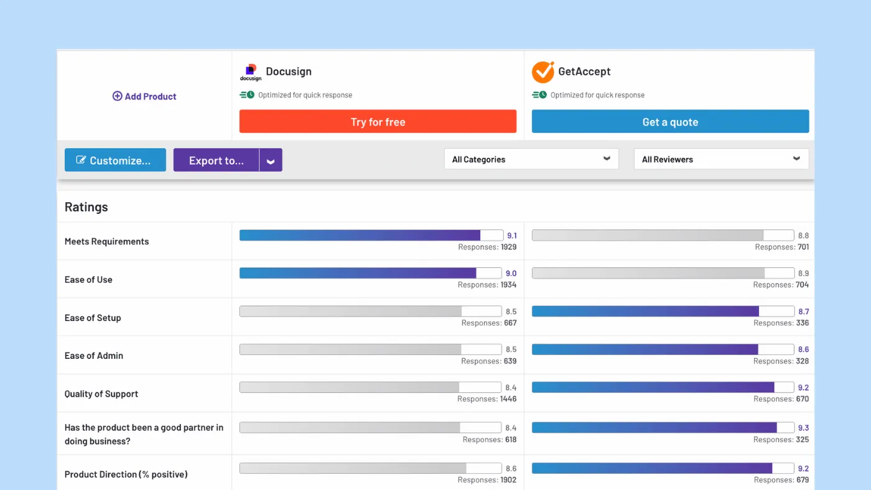Click GetAccept's Ease of Setup rating bar
The image size is (871, 490).
661,311
